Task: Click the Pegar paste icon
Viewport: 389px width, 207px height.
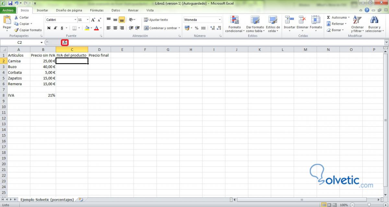Action: click(7, 20)
